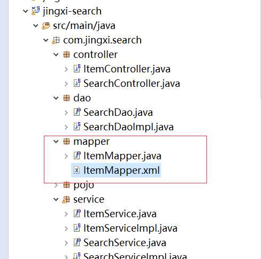Select the src/main/java label
261x259 pixels.
tap(84, 26)
